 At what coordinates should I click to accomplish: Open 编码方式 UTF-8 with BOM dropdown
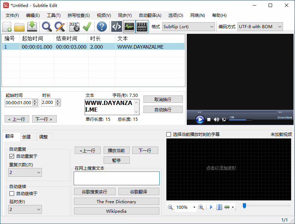point(260,27)
